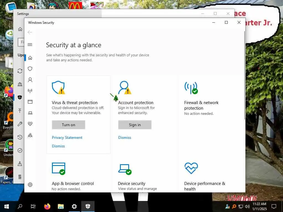
Task: Click the Windows Security vertical scrollbar
Action: (x=245, y=75)
